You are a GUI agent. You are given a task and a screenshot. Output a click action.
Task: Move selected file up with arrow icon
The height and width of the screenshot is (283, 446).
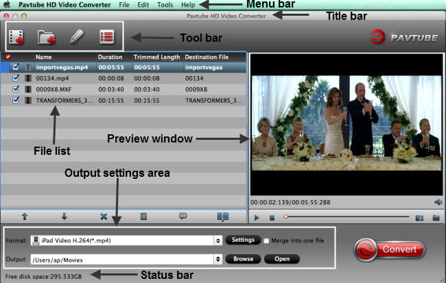click(x=25, y=217)
